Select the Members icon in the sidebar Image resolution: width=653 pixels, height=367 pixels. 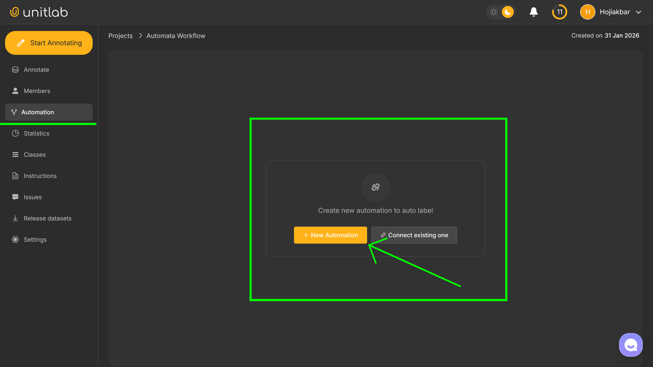(15, 91)
